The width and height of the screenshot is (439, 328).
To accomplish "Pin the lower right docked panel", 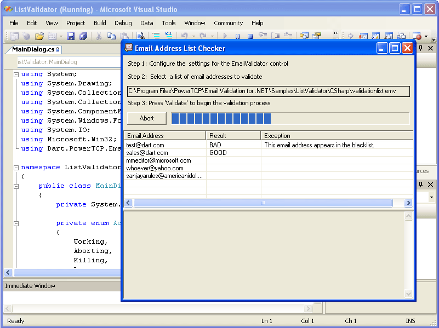I will (420, 185).
